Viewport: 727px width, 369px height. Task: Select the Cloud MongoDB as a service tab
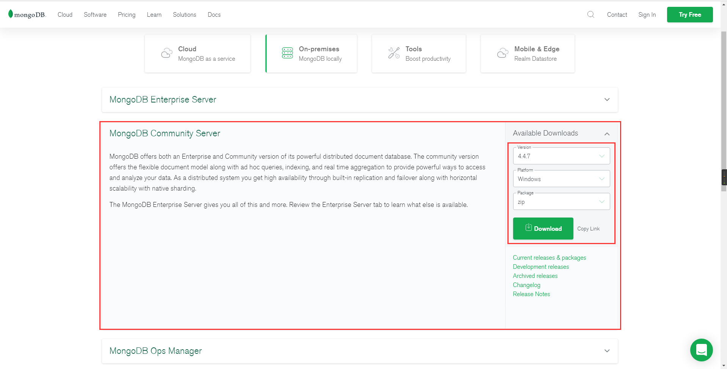[198, 54]
